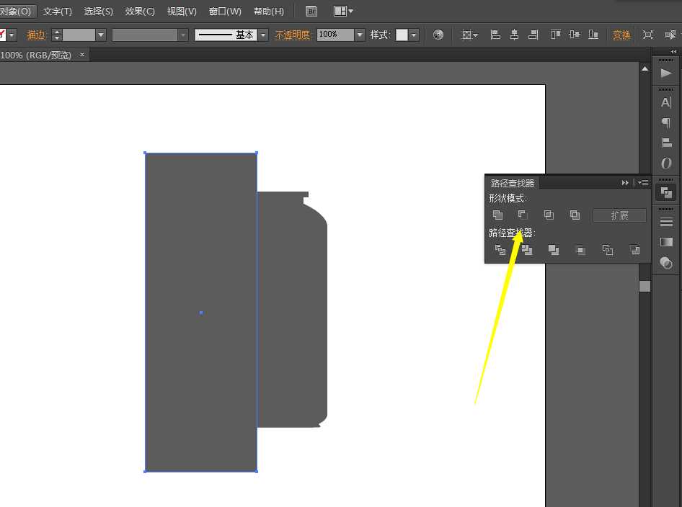This screenshot has height=507, width=682.
Task: Apply Minus Front shape mode
Action: (523, 215)
